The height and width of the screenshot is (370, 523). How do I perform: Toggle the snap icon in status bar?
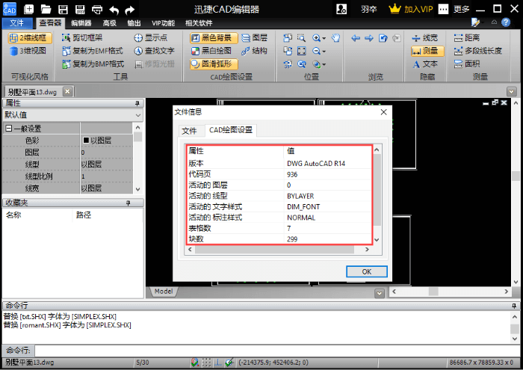195,363
